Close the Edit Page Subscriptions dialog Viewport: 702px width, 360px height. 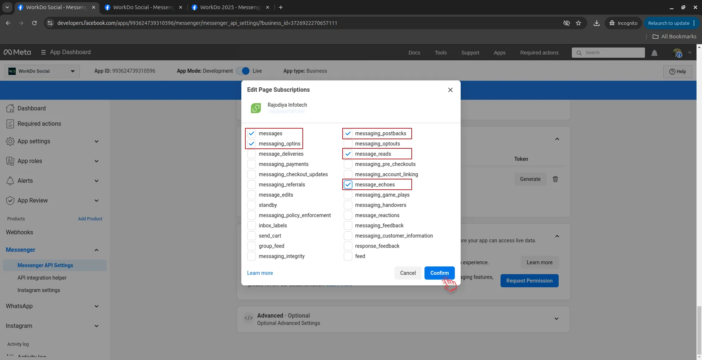(x=450, y=90)
